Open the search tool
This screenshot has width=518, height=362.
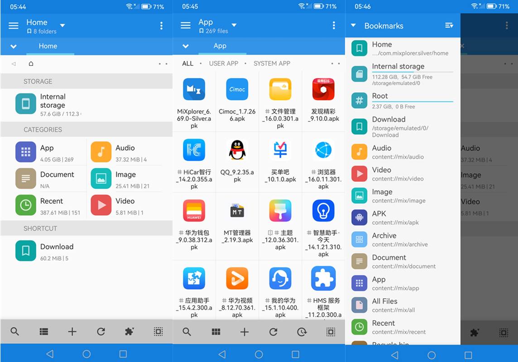click(14, 332)
